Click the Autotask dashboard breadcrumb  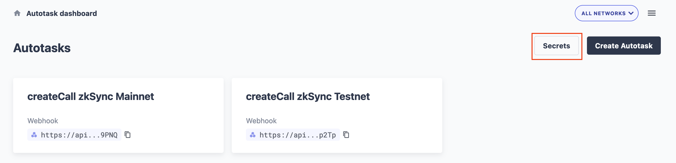coord(62,13)
